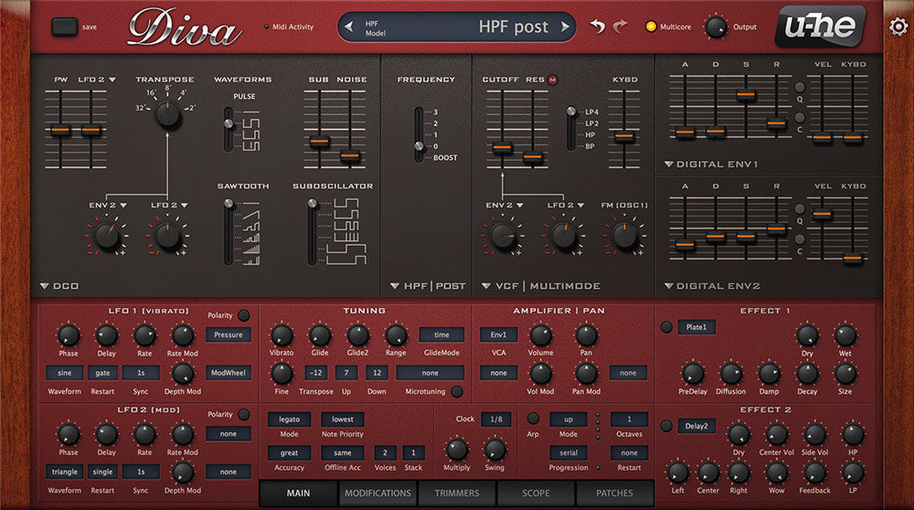The width and height of the screenshot is (914, 510).
Task: Open the PATCHES tab
Action: click(x=614, y=494)
